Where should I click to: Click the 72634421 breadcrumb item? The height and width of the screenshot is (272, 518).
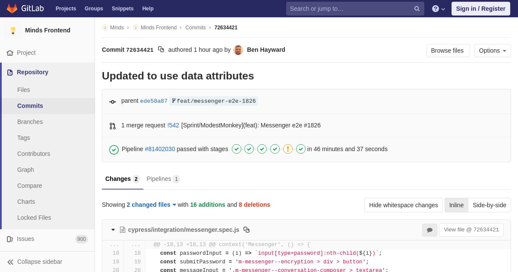pos(226,28)
